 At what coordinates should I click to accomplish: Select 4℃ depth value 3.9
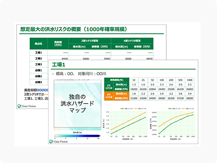[190, 94]
